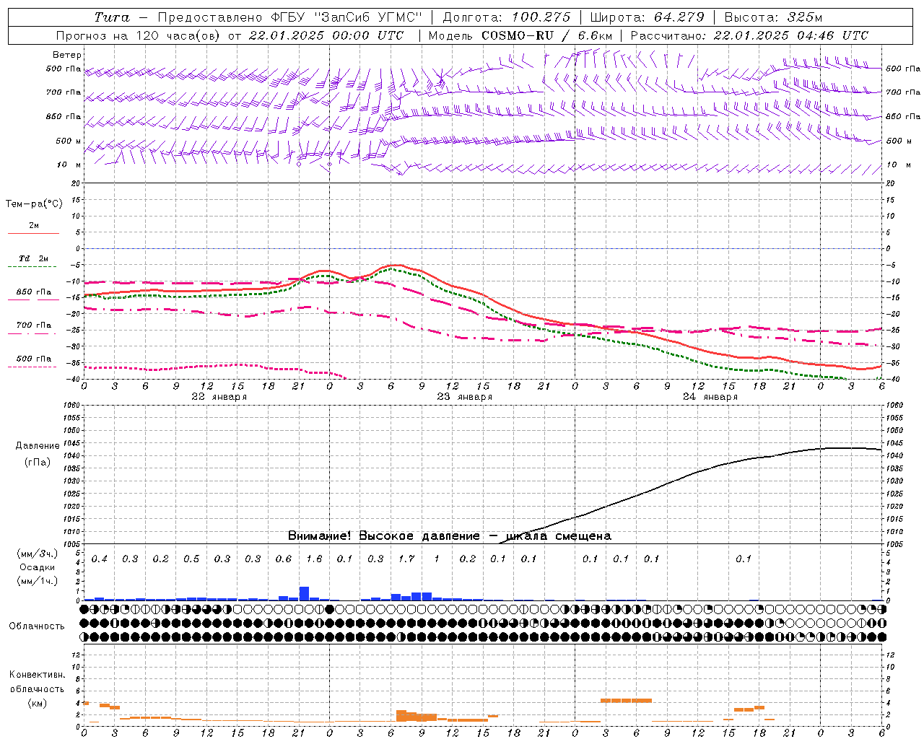Click the Модель COSMO-RU / 6.6км label
Viewport: 924px width, 739px height.
[x=520, y=35]
